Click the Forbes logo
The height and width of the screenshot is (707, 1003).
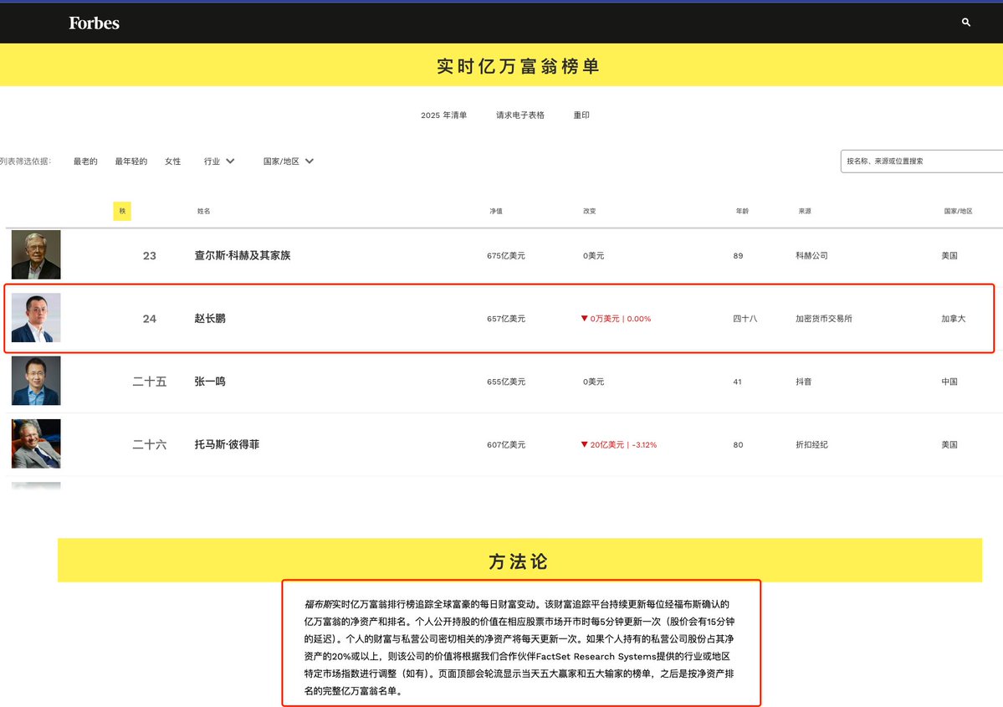click(94, 23)
